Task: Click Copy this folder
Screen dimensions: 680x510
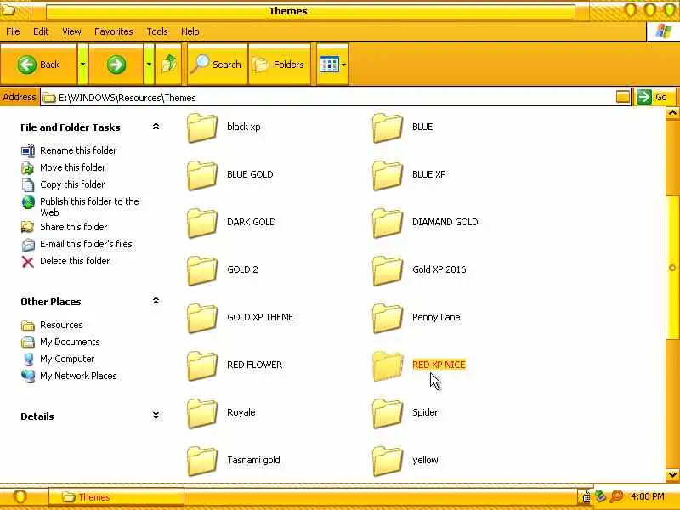Action: coord(72,184)
